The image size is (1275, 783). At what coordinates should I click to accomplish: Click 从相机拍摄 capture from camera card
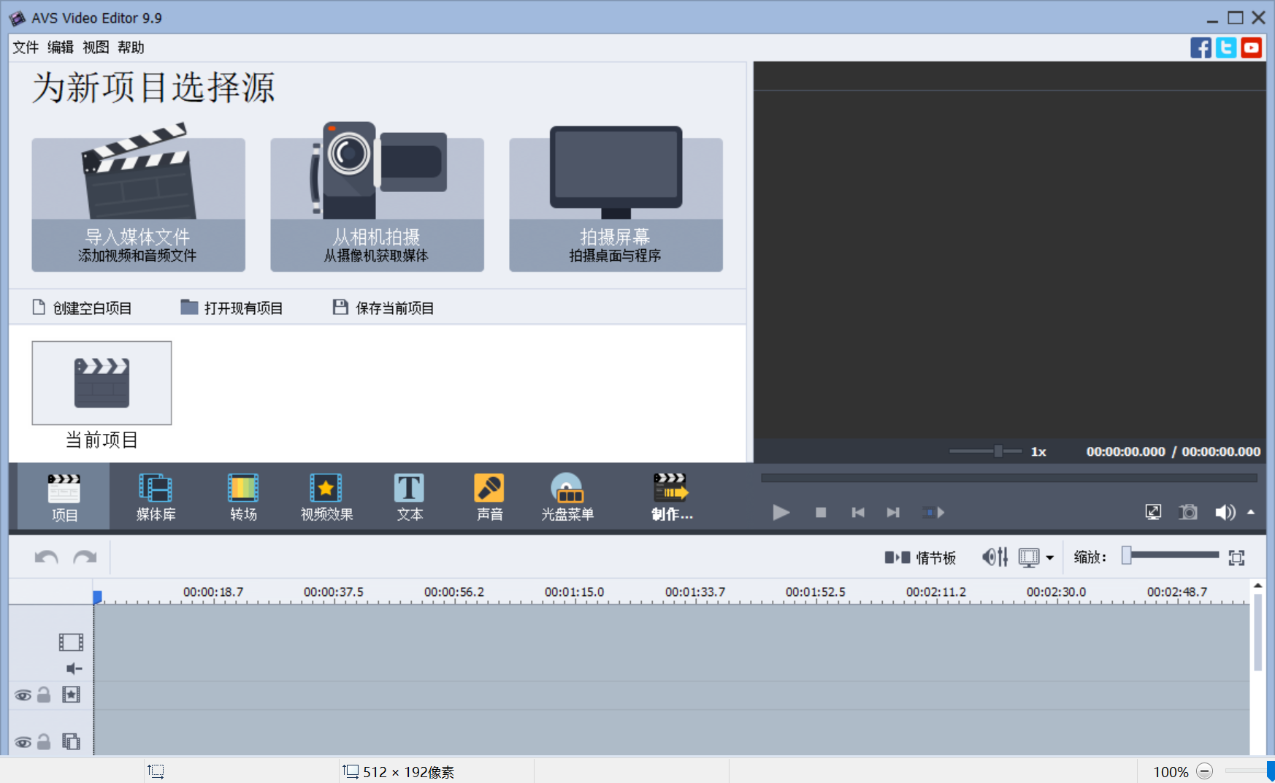tap(377, 198)
